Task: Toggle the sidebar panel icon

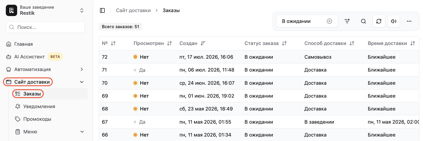Action: point(102,11)
